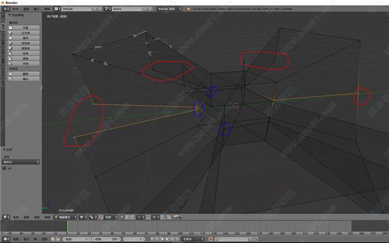Open the Edit Mode dropdown
Viewport: 389px width, 243px height.
pos(65,217)
